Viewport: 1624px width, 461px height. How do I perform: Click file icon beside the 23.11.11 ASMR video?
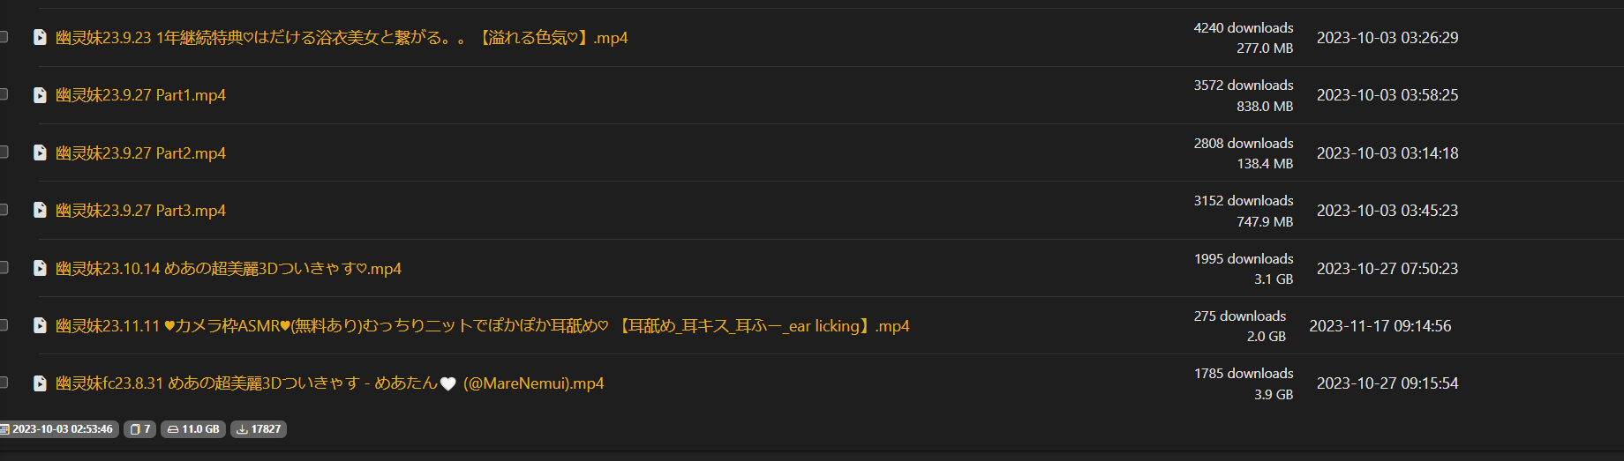pos(40,325)
